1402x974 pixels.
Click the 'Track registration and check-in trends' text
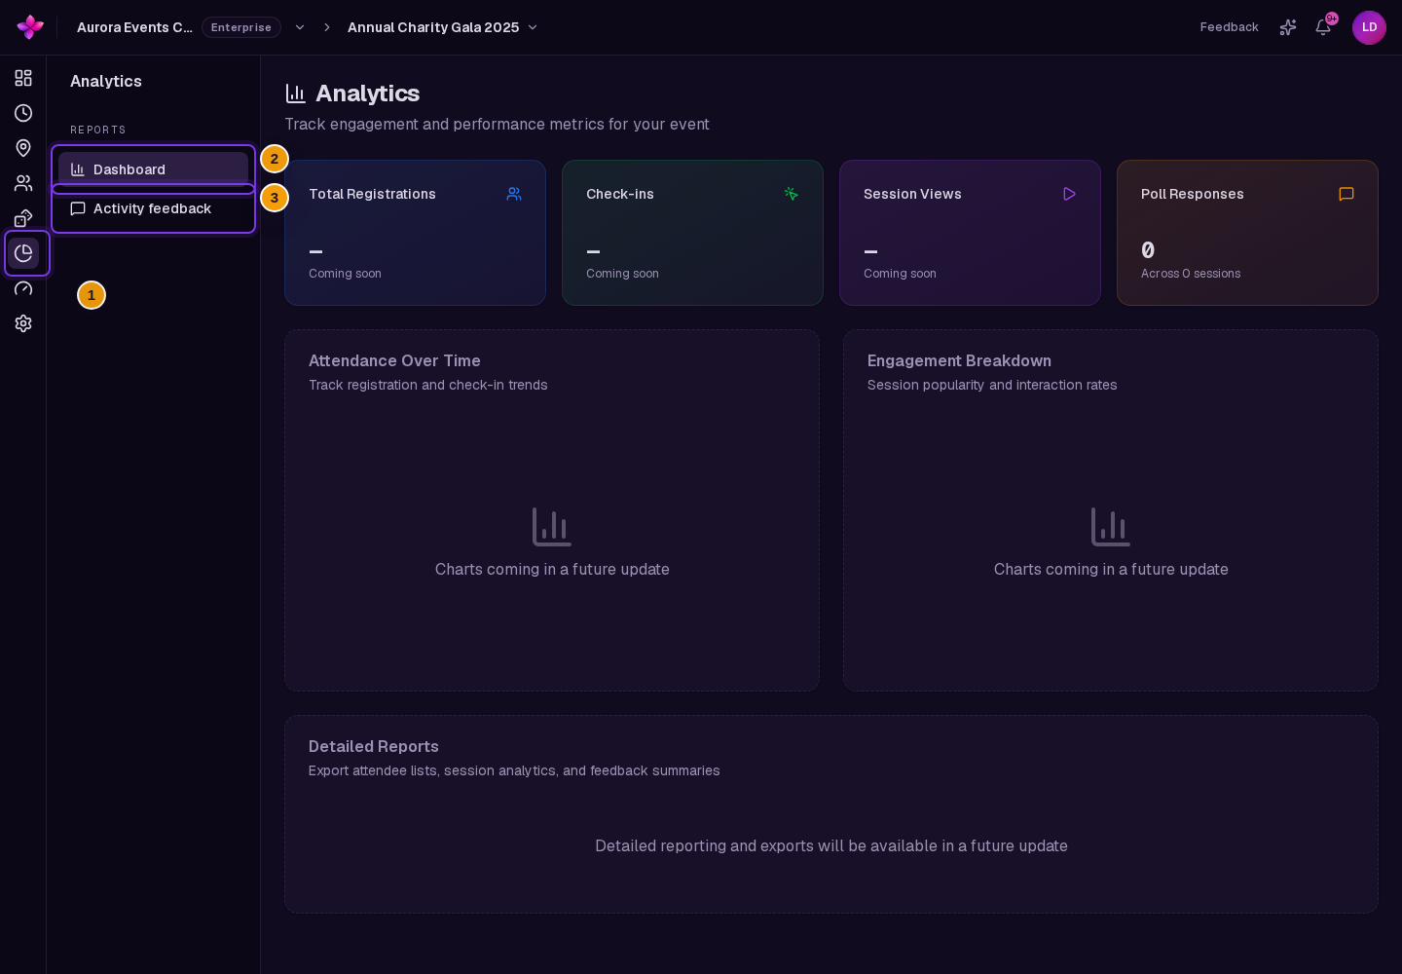click(428, 385)
